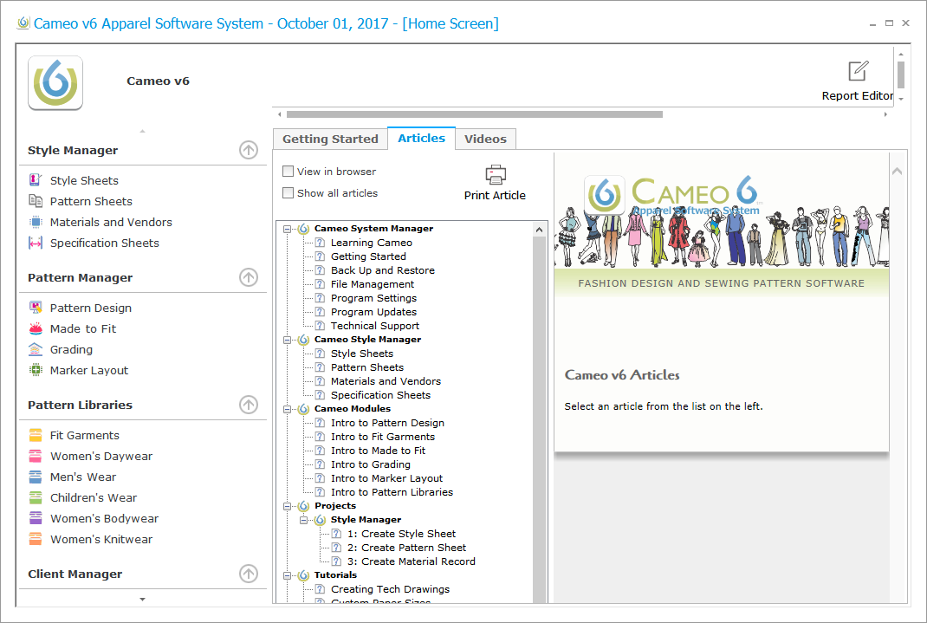Click article tree vertical scrollbar track
The image size is (927, 623).
pos(539,419)
